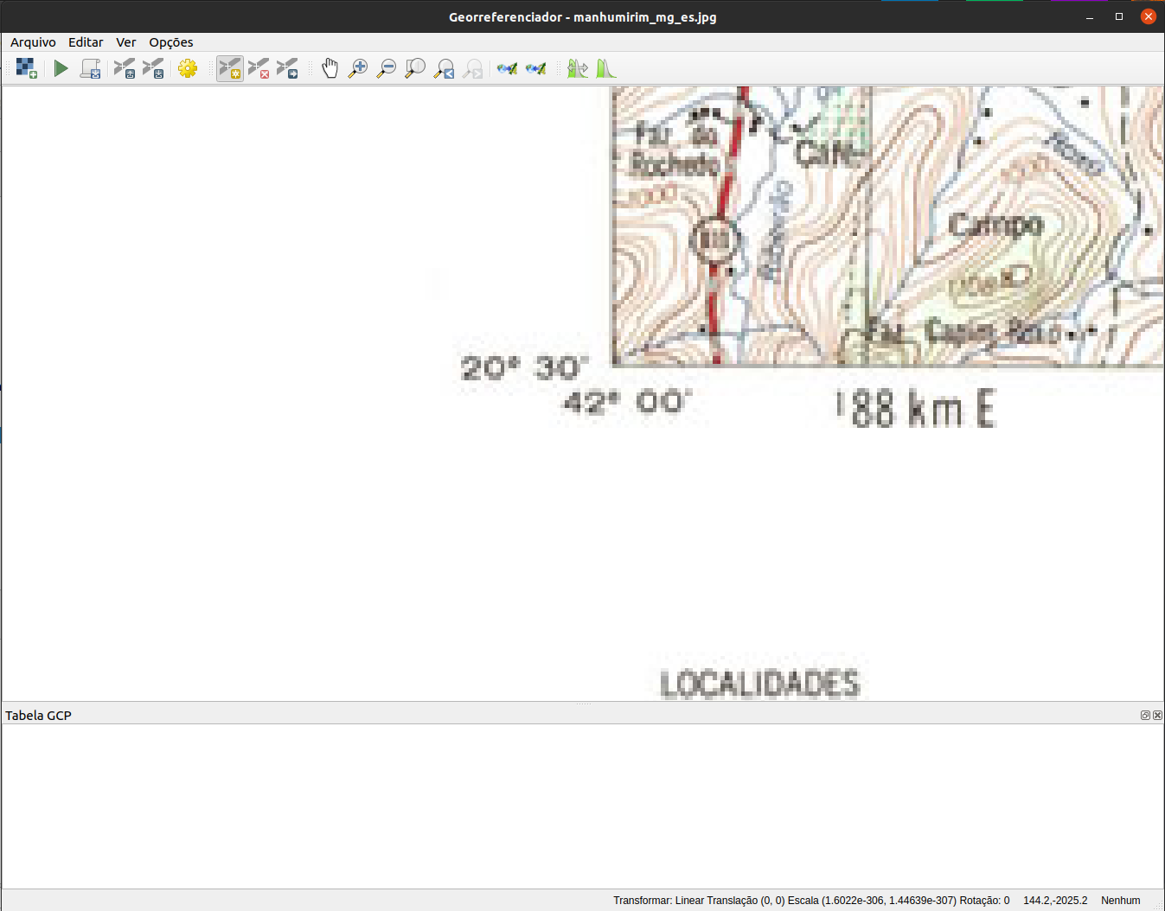Click the Nenhum CRS status label
The height and width of the screenshot is (911, 1165).
[1120, 901]
